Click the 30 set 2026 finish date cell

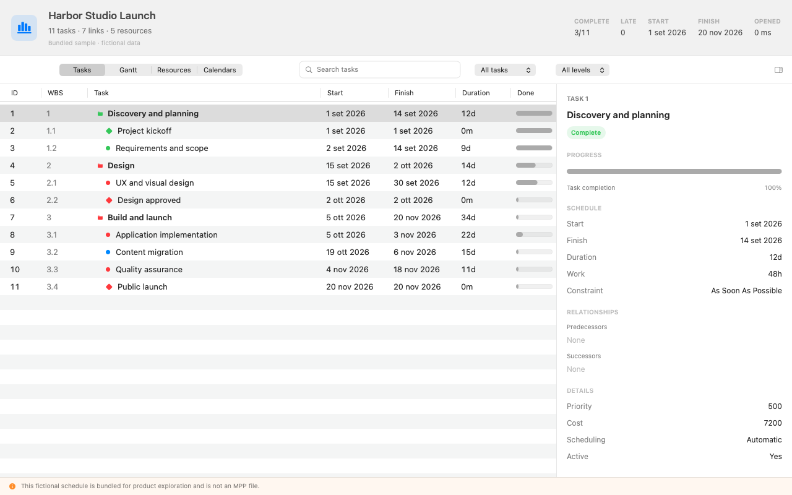point(416,183)
